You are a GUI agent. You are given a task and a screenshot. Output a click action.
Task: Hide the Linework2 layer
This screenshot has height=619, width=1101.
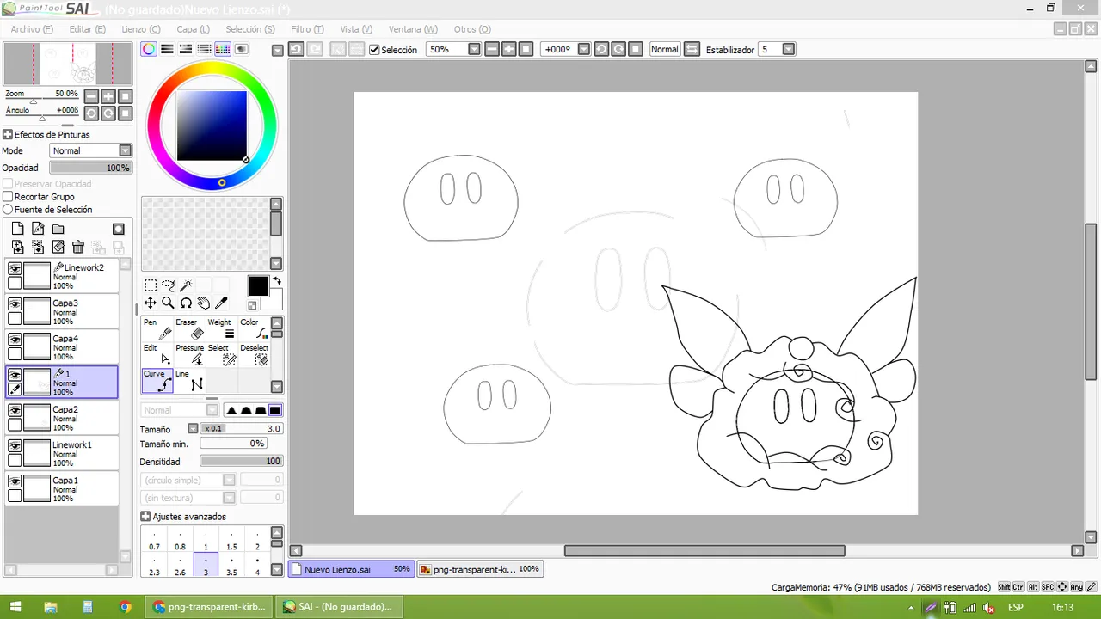(x=15, y=269)
